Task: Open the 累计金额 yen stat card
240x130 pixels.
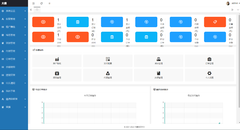Action: pyautogui.click(x=112, y=22)
